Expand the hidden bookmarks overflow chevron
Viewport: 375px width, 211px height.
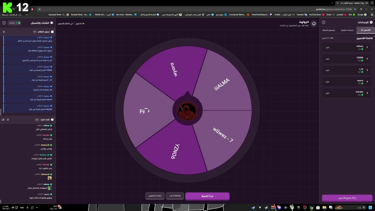27,14
